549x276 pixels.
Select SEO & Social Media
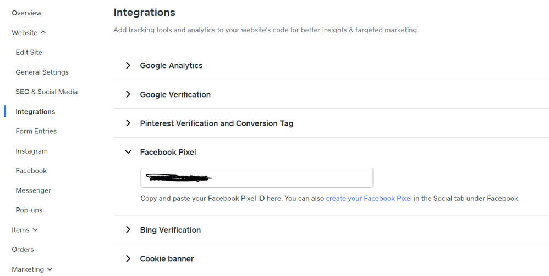point(46,92)
